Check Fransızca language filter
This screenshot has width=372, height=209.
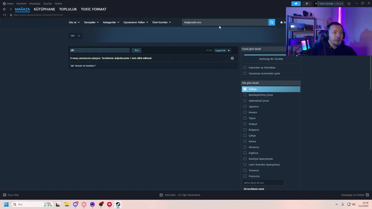click(x=245, y=176)
